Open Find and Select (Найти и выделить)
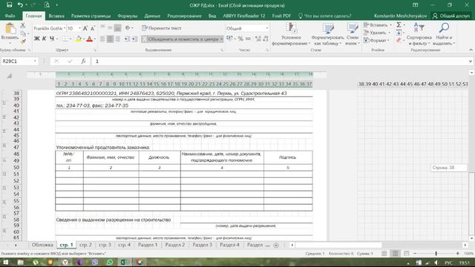Image resolution: width=475 pixels, height=267 pixels. (x=444, y=34)
